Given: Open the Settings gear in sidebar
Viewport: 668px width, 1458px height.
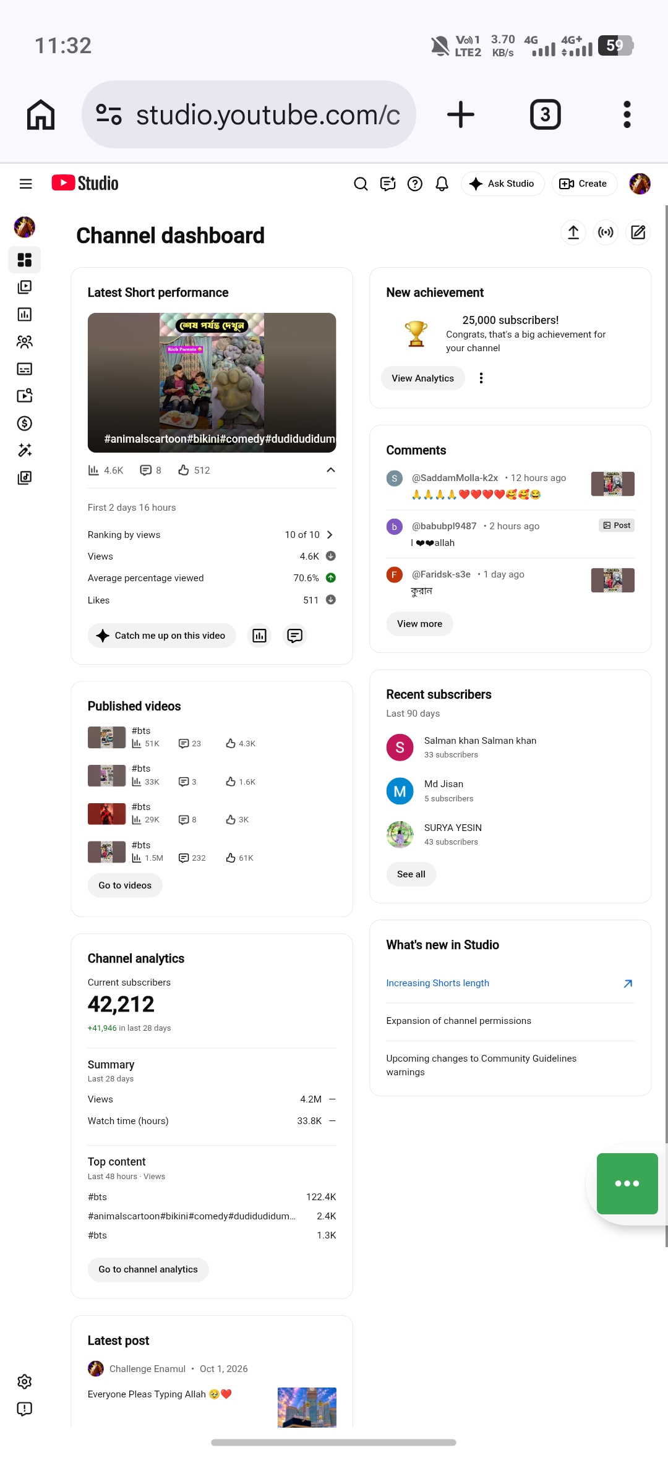Looking at the screenshot, I should click(x=25, y=1381).
